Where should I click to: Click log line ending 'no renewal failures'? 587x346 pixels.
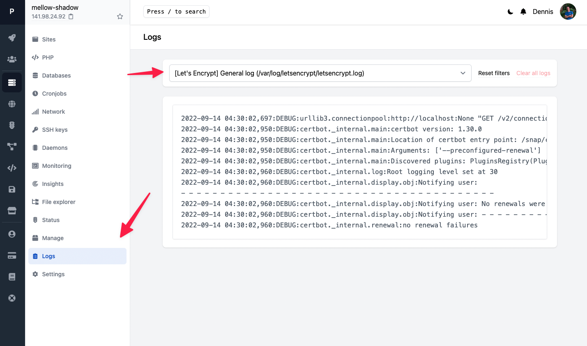pos(329,225)
